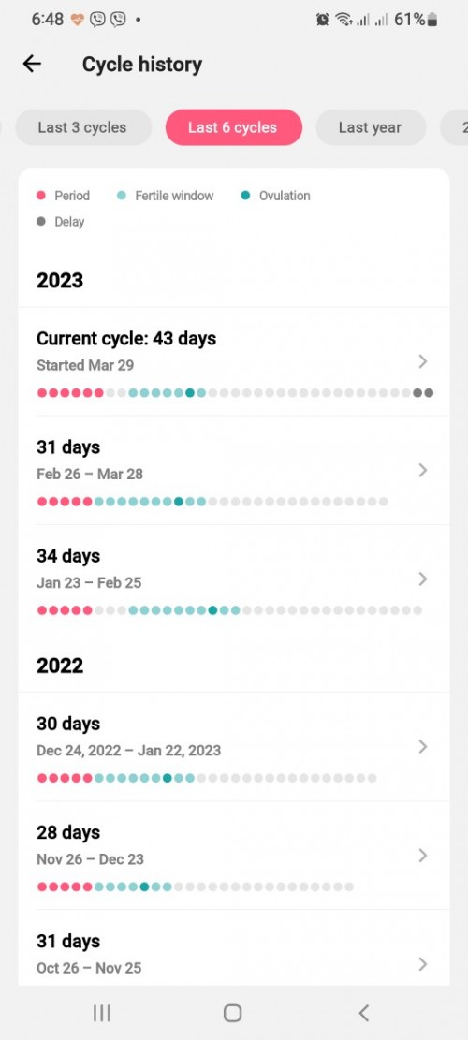Screen dimensions: 468x1040
Task: Tap the battery icon in status bar
Action: pos(432,20)
